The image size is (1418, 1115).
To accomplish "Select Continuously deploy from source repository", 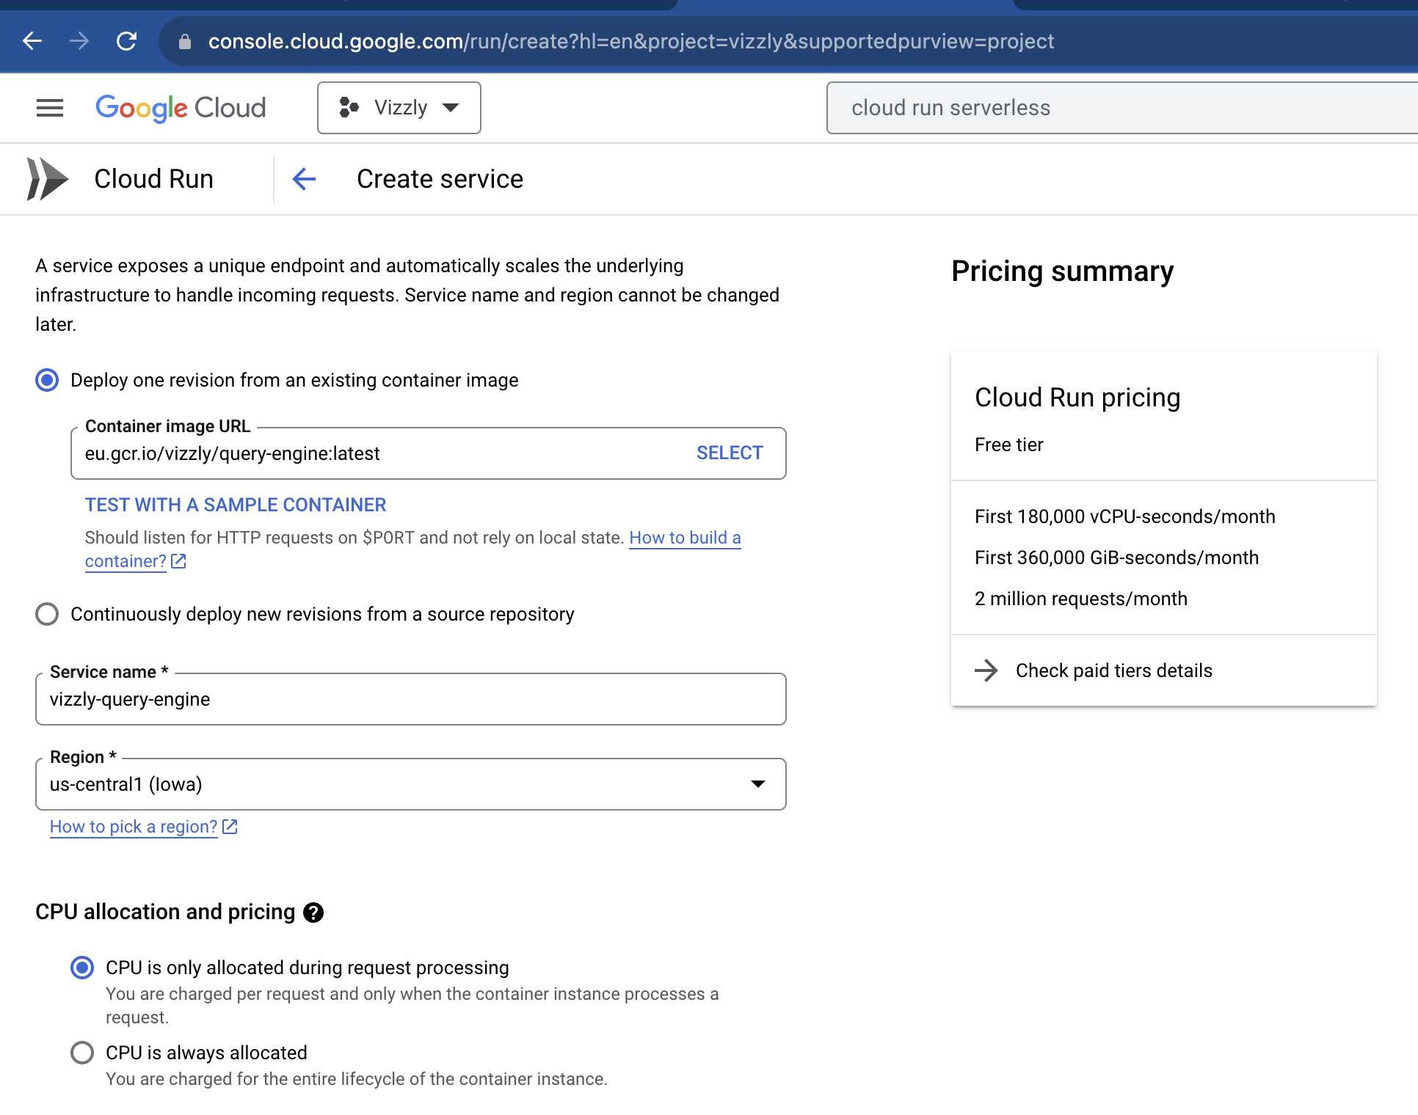I will coord(47,614).
